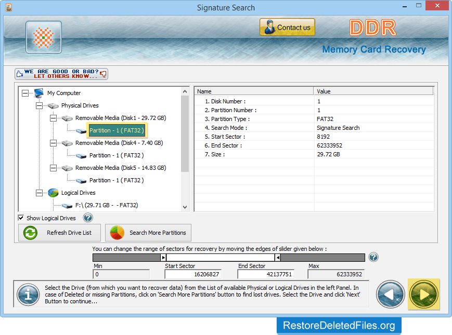
Task: Click the Physical Drives drive icon
Action: [x=53, y=106]
